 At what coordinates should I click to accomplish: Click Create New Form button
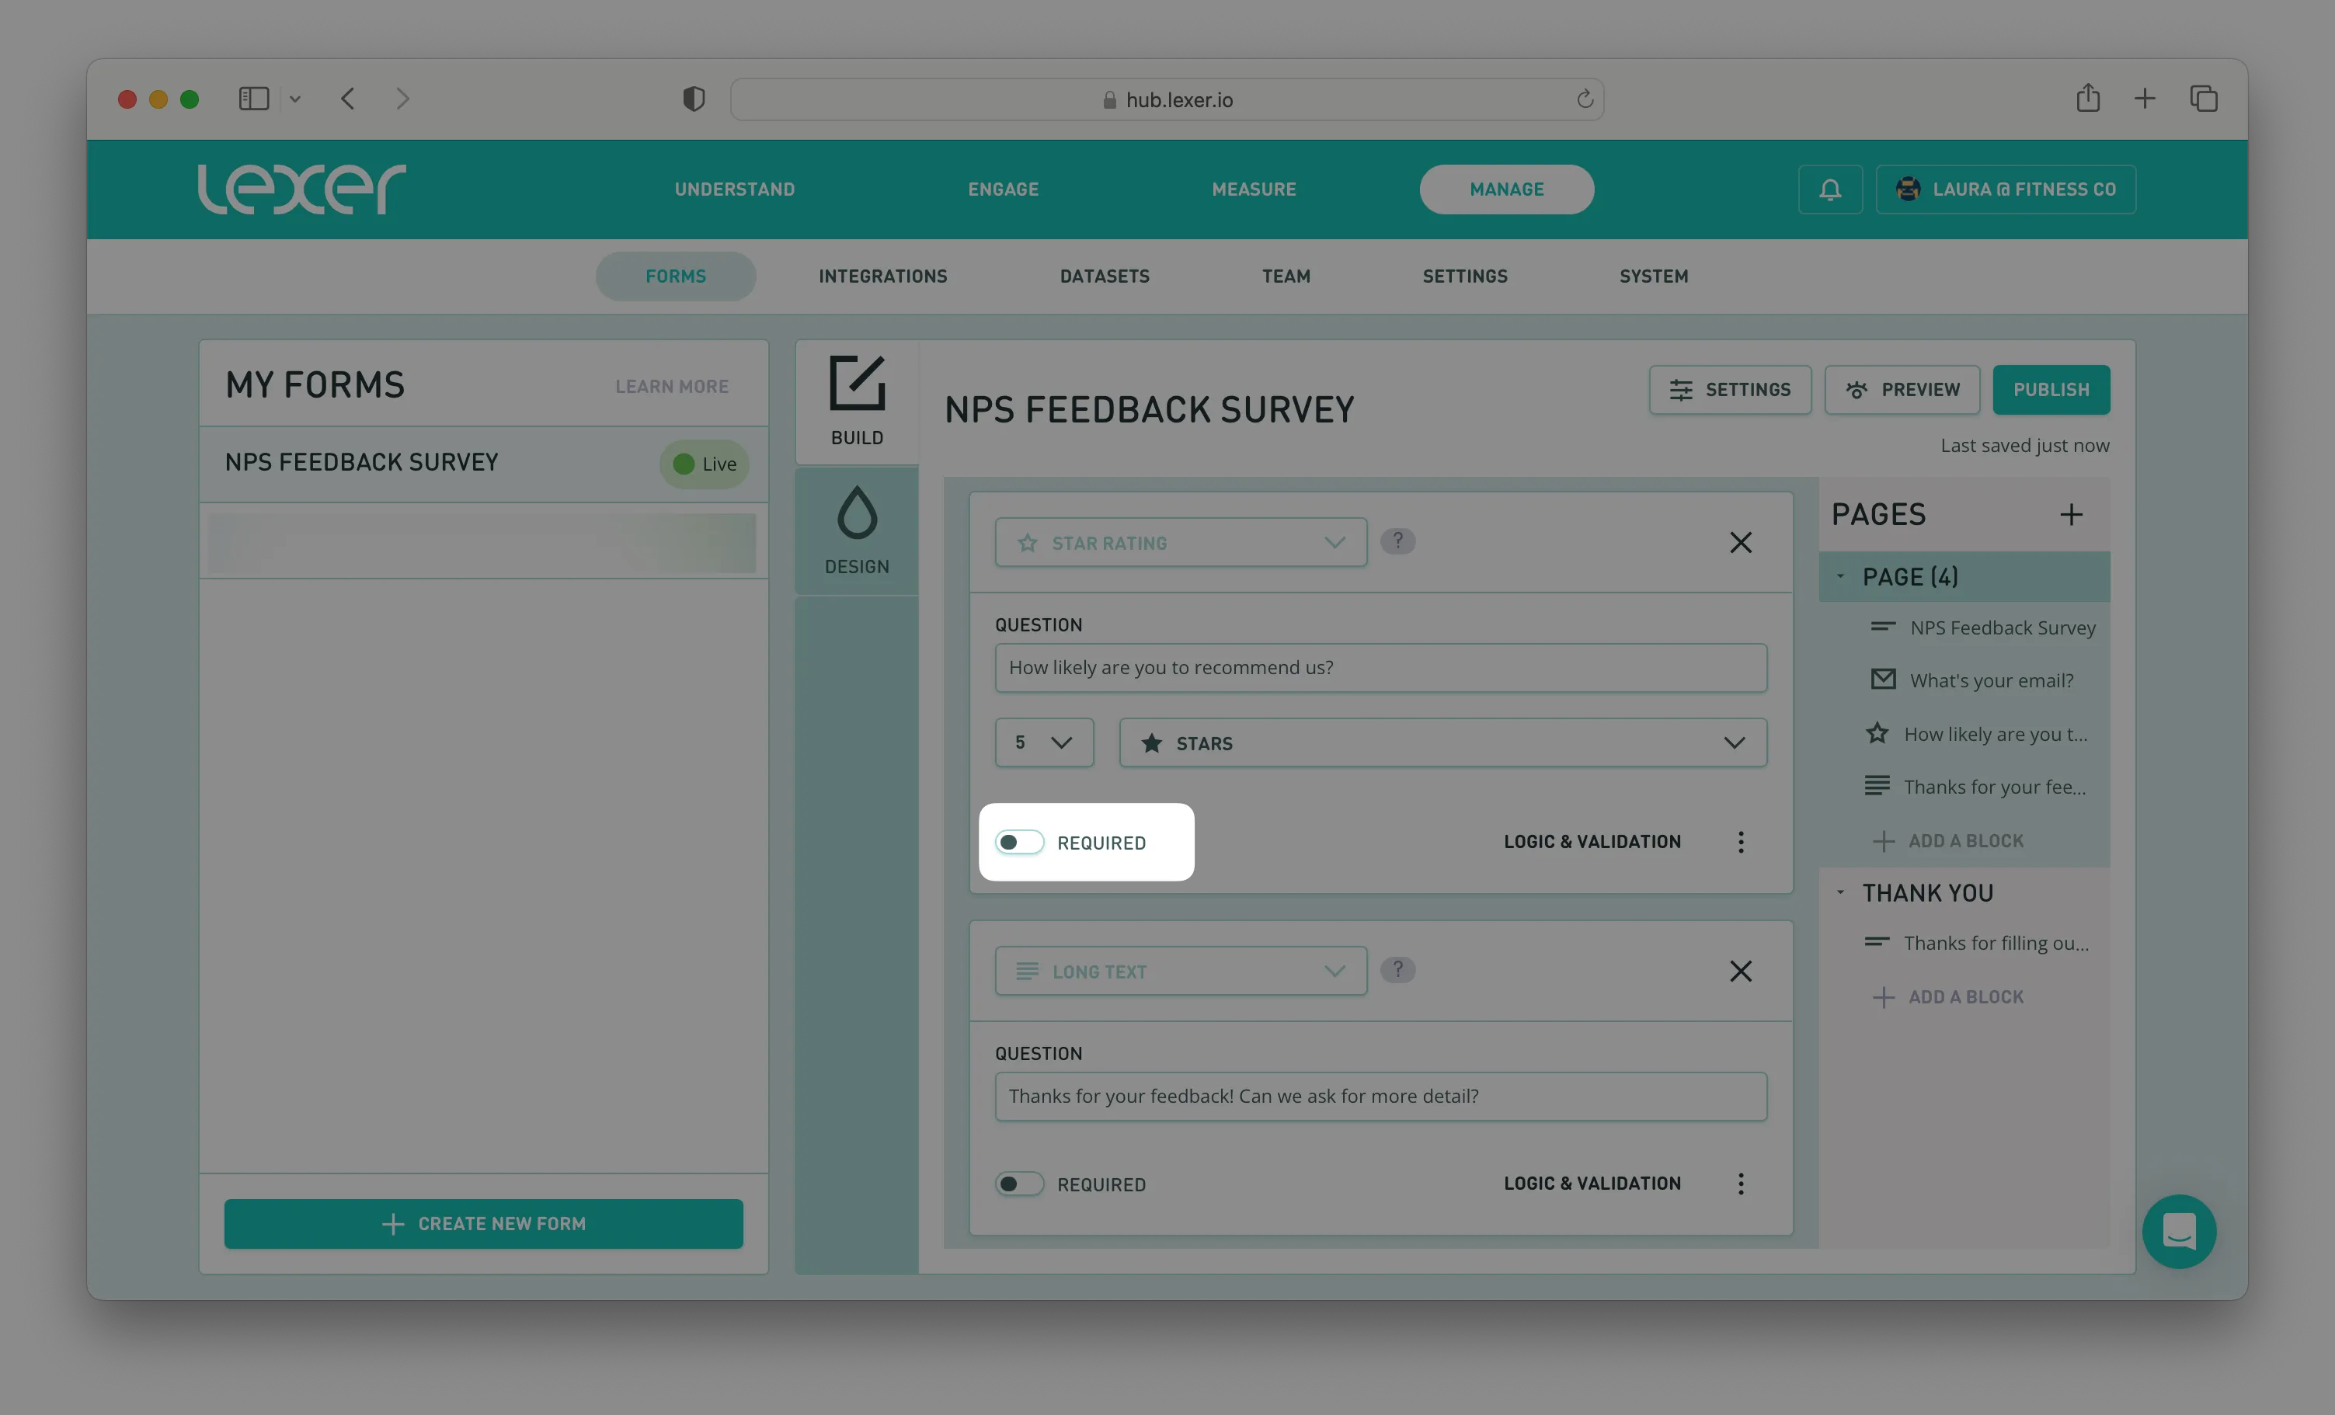point(483,1223)
